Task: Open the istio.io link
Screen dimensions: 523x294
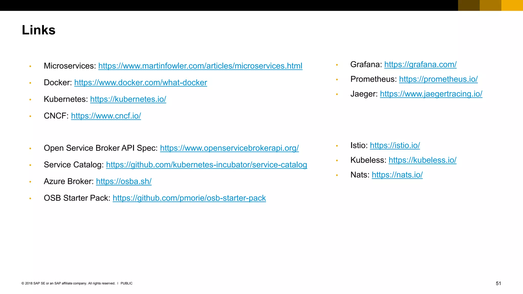Action: pos(395,145)
